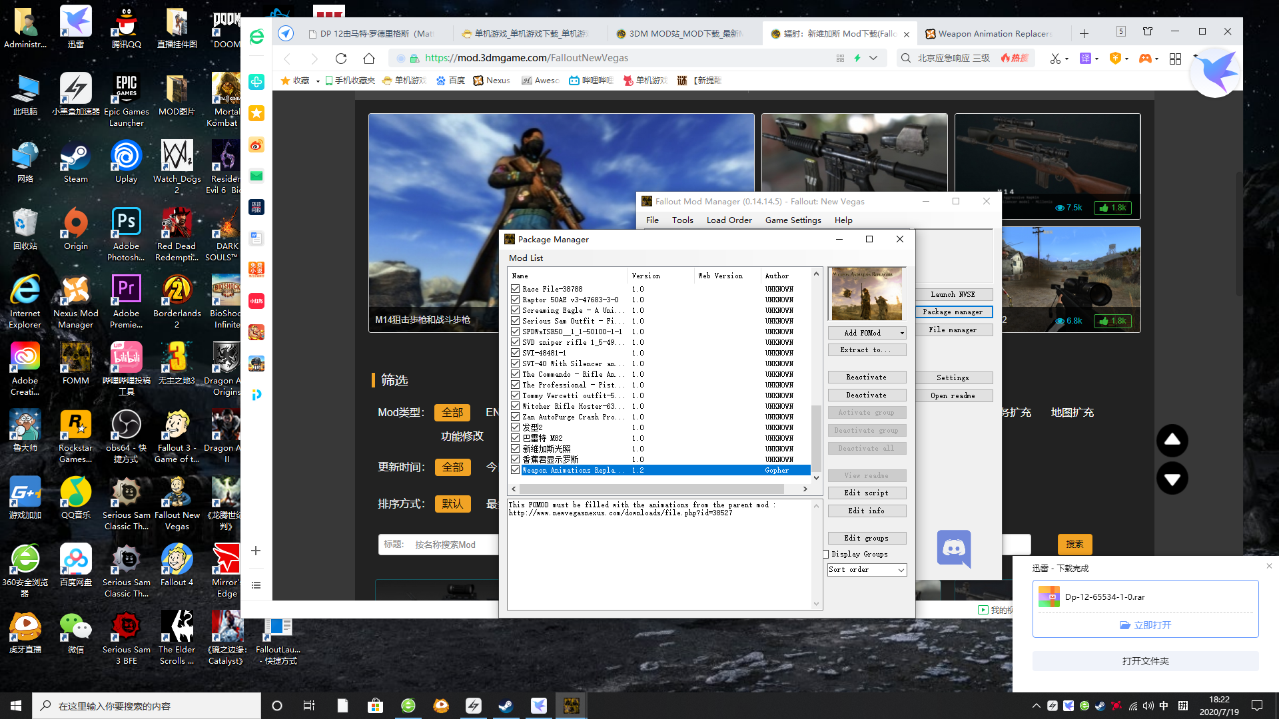This screenshot has height=719, width=1279.
Task: Open the Add FOMod dropdown arrow
Action: pos(902,333)
